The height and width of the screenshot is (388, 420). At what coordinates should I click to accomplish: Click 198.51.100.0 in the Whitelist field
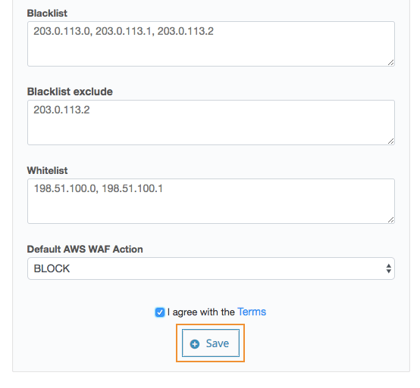[x=64, y=188]
